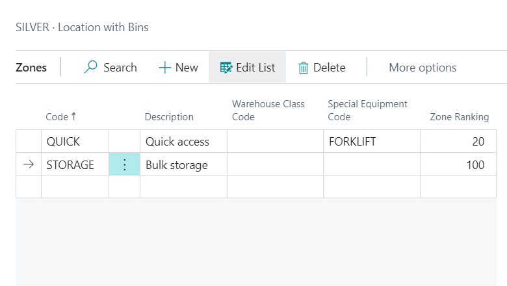Click the empty Code cell in new row
Image resolution: width=507 pixels, height=286 pixels.
(x=75, y=187)
